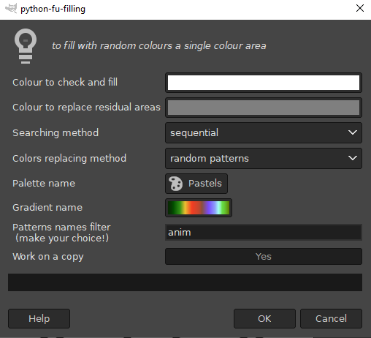Open the Searching method dropdown
This screenshot has height=338, width=371.
point(264,132)
